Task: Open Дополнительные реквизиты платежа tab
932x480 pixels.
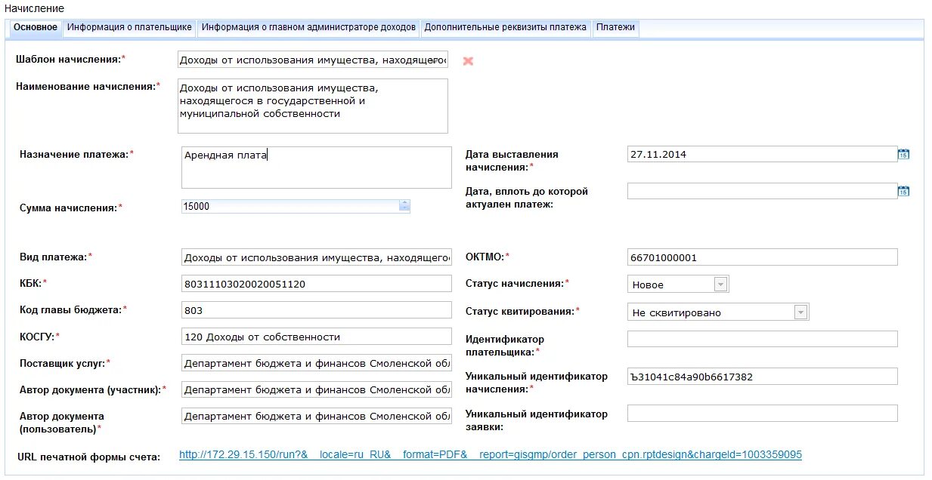Action: click(506, 27)
